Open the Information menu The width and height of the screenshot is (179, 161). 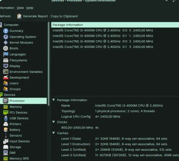click(7, 8)
